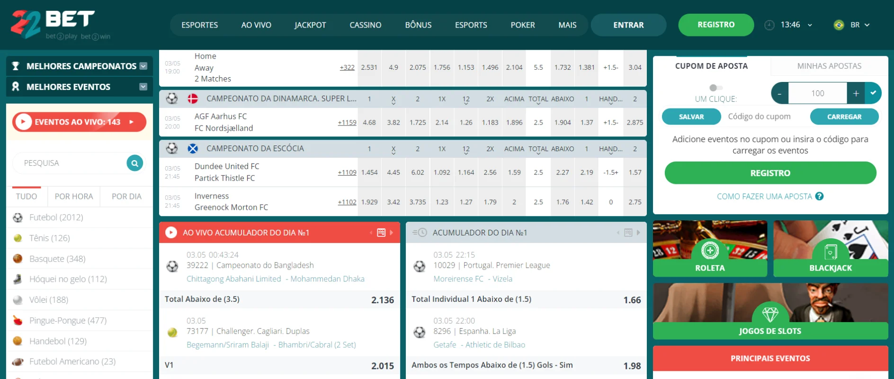Click the green REGISTRO button in coupon panel
Screen dimensions: 894x379
tap(770, 173)
